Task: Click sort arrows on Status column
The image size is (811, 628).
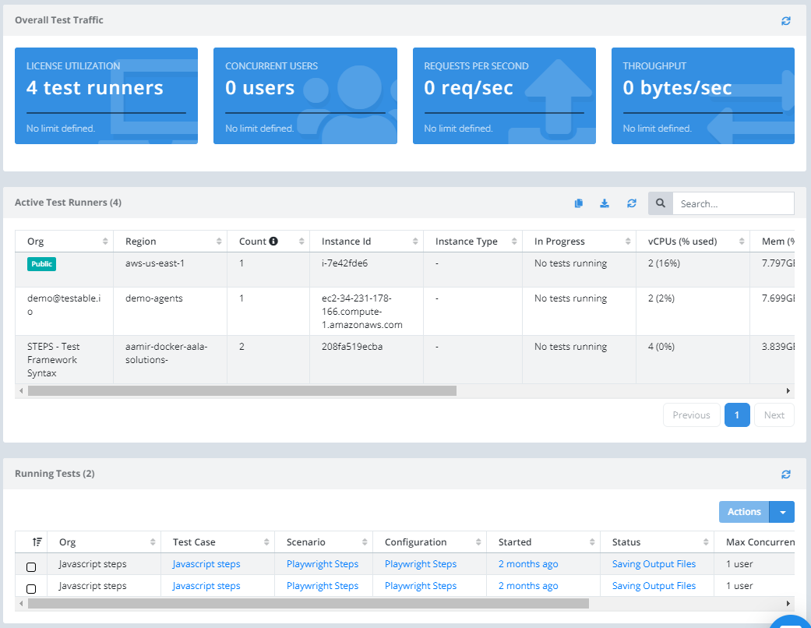Action: tap(706, 542)
